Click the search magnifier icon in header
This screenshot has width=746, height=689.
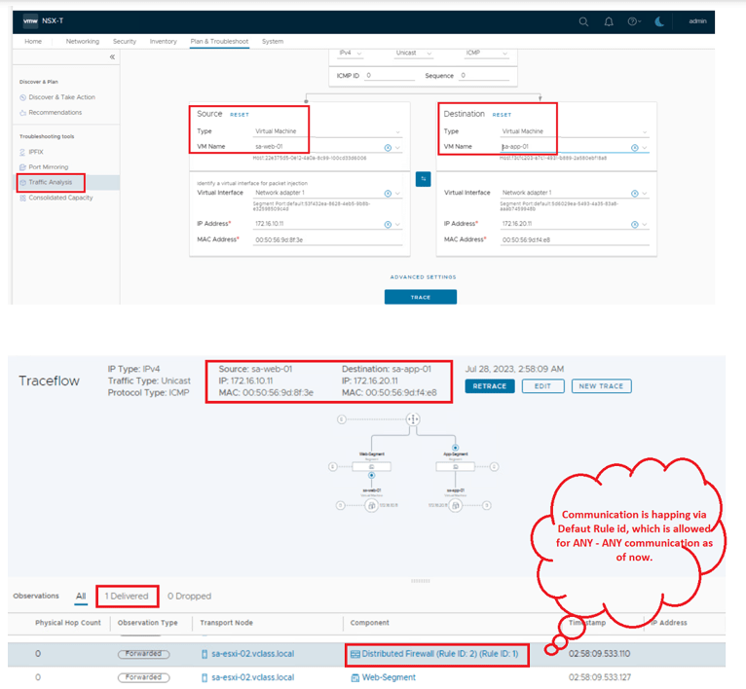(583, 20)
